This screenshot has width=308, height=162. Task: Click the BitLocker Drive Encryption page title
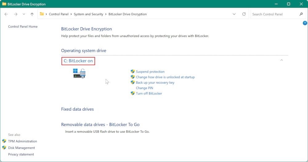click(87, 29)
